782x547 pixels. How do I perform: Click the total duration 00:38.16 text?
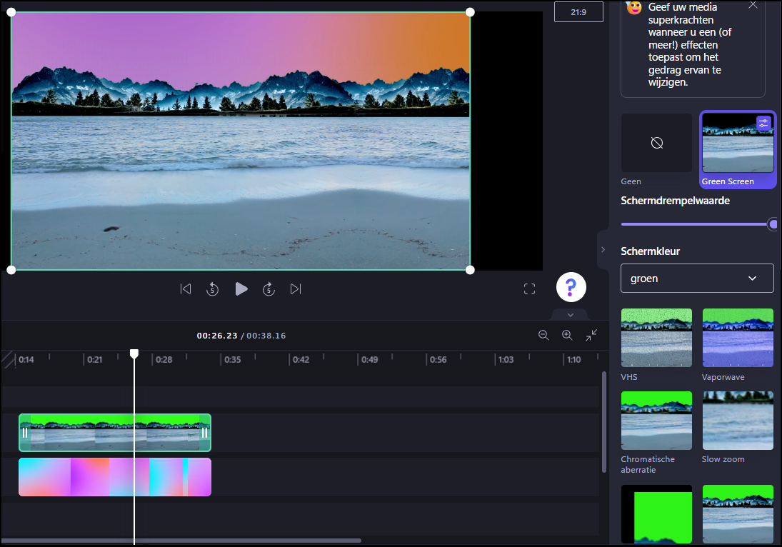(266, 336)
